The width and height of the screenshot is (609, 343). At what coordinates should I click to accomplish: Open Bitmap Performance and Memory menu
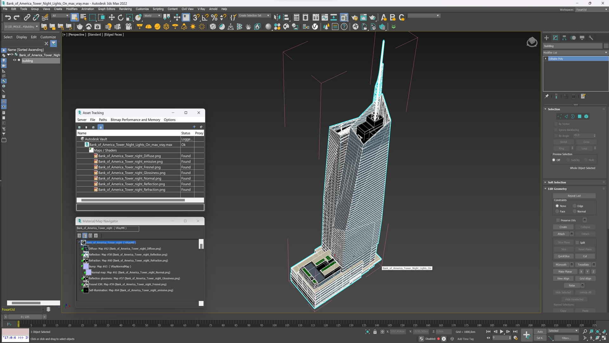click(135, 120)
